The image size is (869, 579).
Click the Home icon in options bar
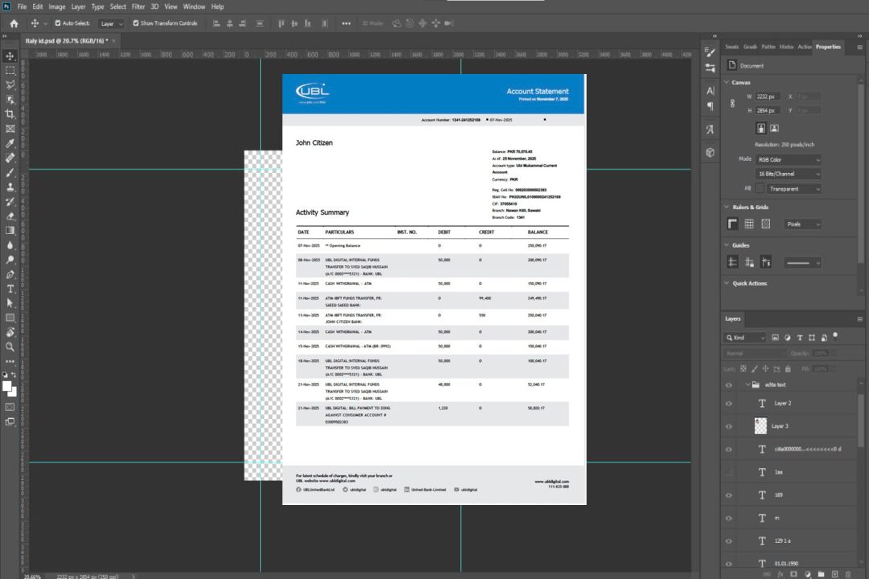click(14, 23)
